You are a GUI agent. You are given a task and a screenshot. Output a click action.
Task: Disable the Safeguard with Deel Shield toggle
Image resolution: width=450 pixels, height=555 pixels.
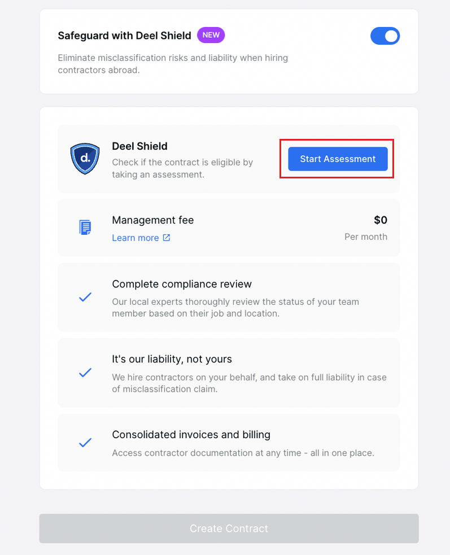pyautogui.click(x=385, y=35)
